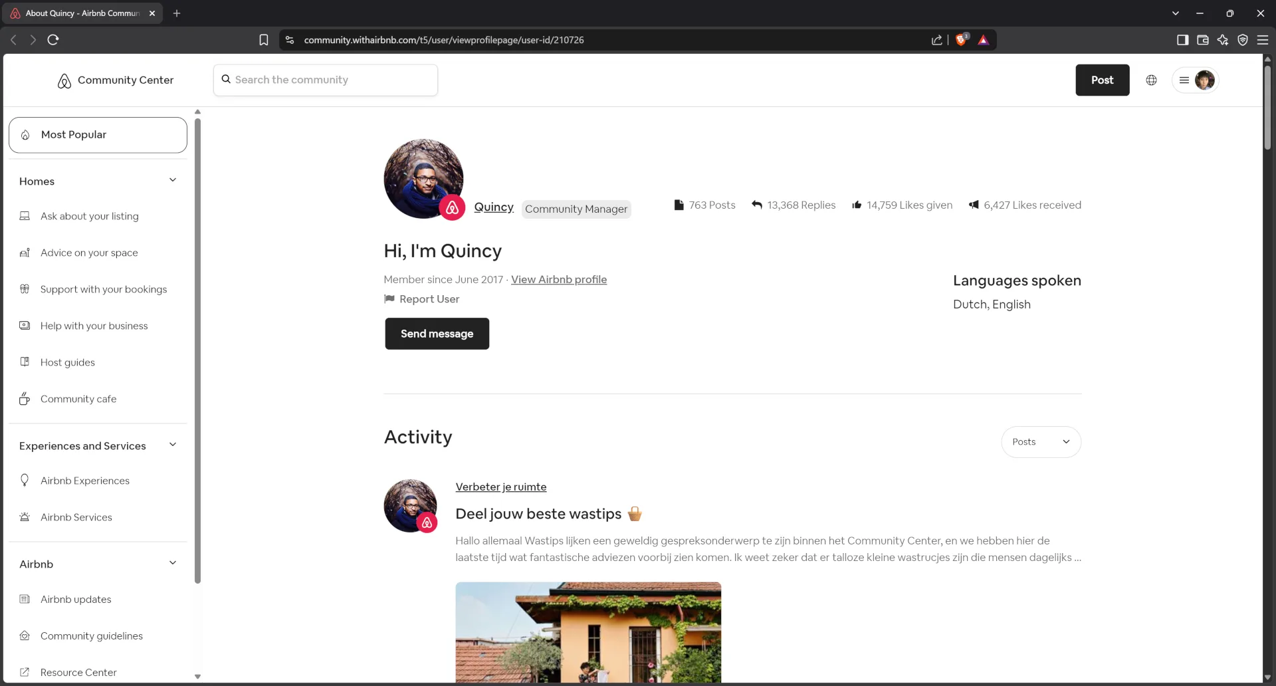
Task: Open a new browser tab
Action: pos(177,13)
